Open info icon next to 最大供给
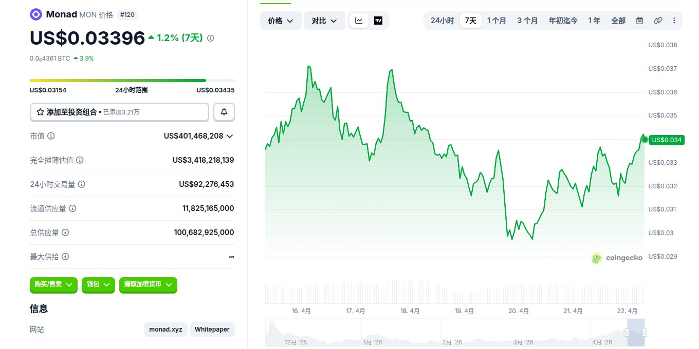 [65, 257]
